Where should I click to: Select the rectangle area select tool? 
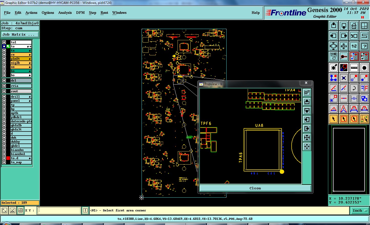pos(344,119)
